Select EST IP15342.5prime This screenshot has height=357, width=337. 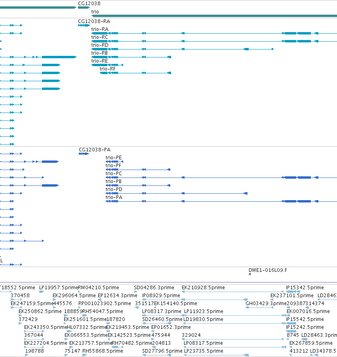(x=305, y=288)
